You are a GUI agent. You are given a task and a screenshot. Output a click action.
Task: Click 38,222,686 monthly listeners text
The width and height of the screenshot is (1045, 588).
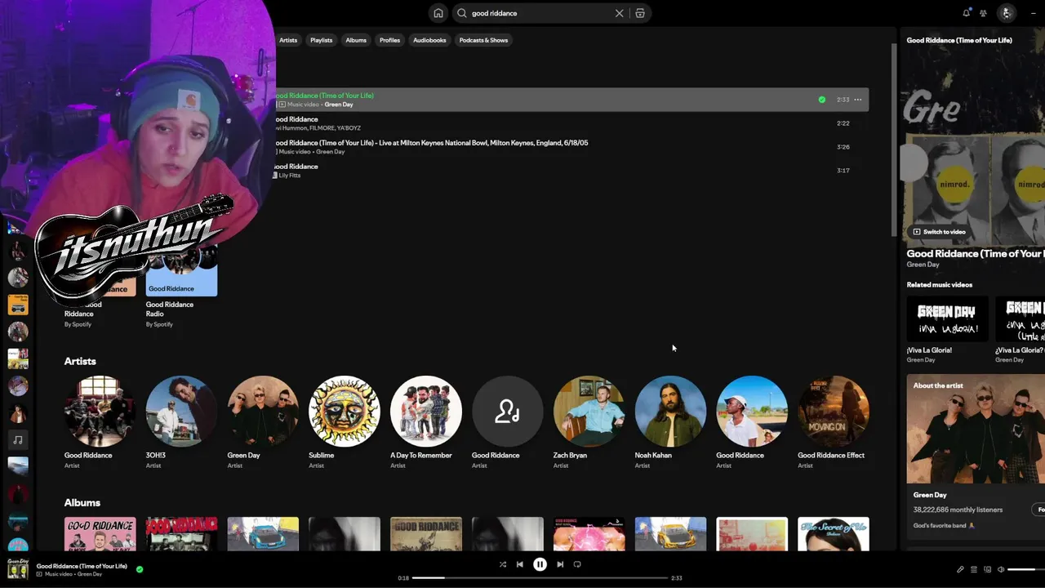pos(958,510)
